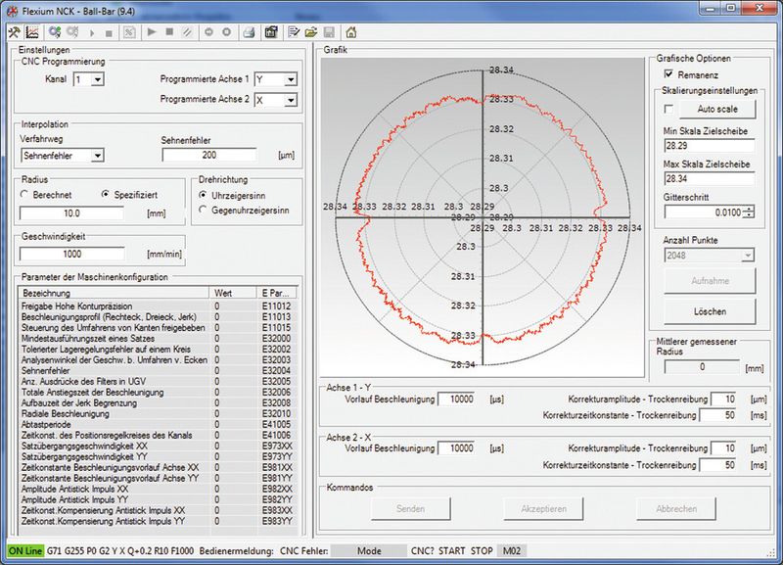Click START in the status bar

(451, 551)
